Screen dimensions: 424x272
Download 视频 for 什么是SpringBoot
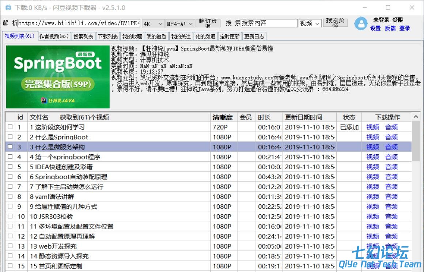(x=372, y=137)
